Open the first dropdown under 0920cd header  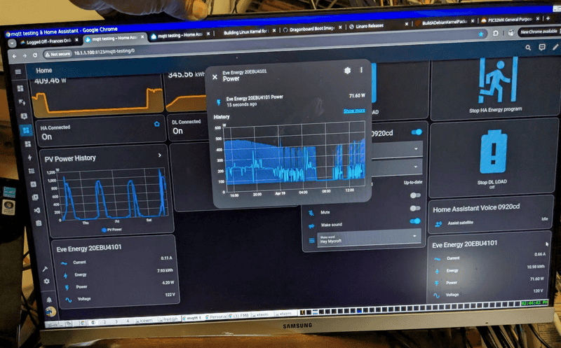point(397,148)
